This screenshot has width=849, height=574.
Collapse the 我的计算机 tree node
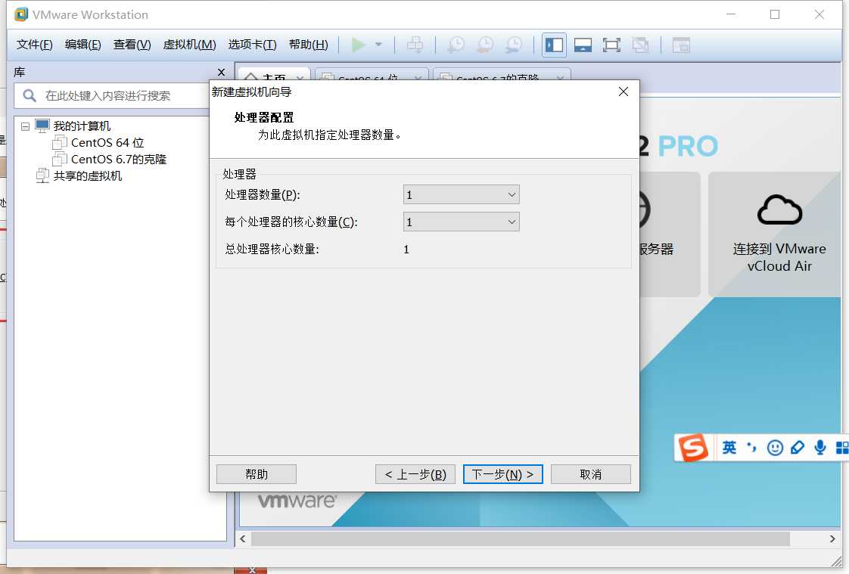tap(25, 126)
